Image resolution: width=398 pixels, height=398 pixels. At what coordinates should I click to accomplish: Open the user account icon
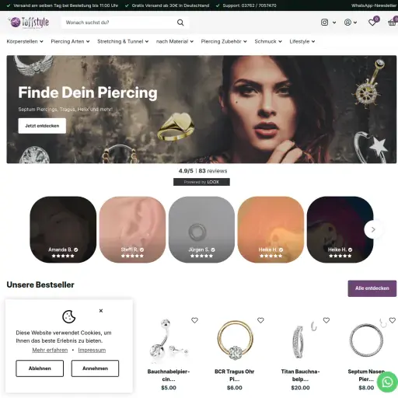(351, 23)
